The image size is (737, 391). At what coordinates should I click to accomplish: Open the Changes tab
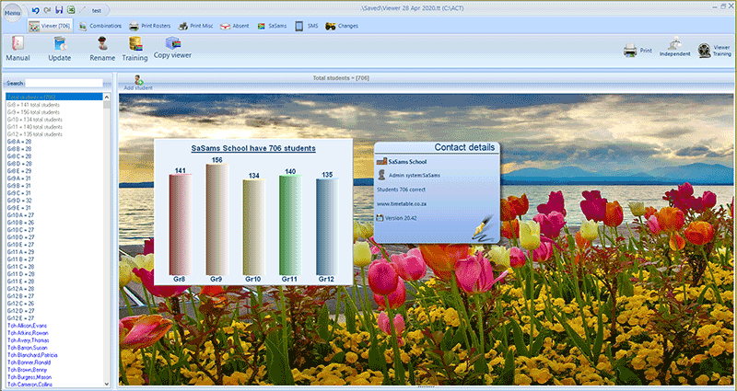[342, 27]
